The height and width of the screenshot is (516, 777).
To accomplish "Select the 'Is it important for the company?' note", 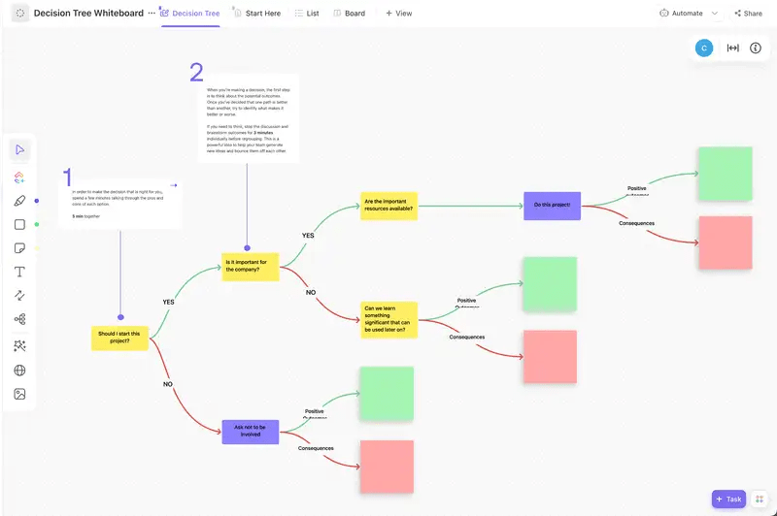I will tap(251, 267).
